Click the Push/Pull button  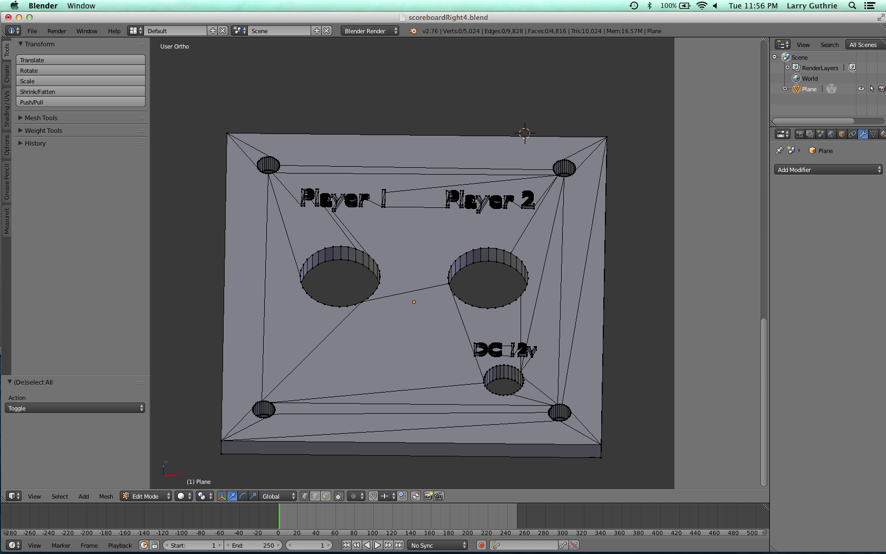pyautogui.click(x=80, y=102)
